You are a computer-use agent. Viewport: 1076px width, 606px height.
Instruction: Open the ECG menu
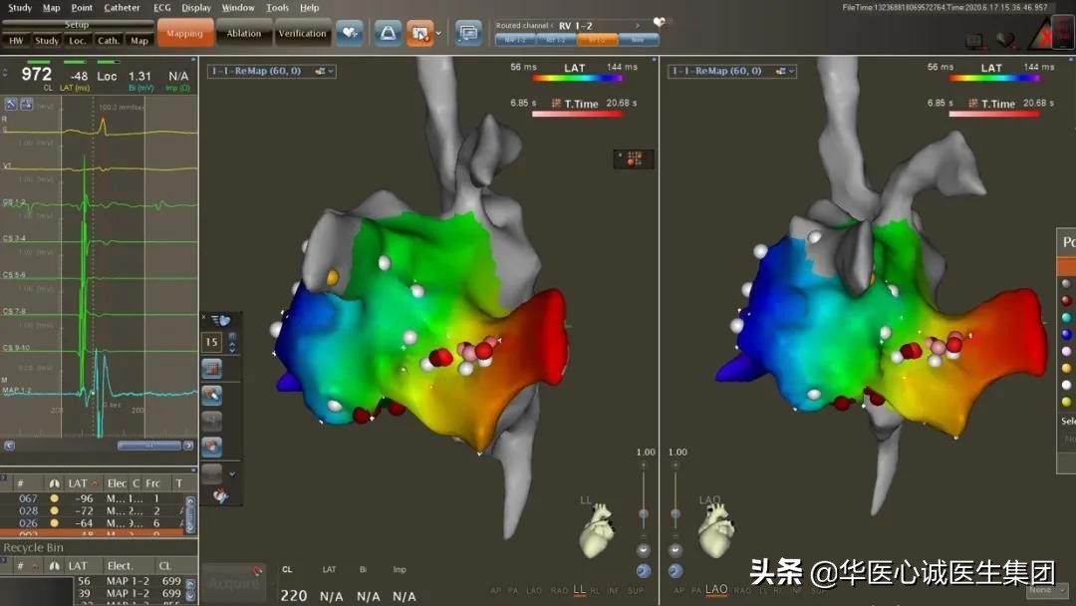(x=162, y=8)
